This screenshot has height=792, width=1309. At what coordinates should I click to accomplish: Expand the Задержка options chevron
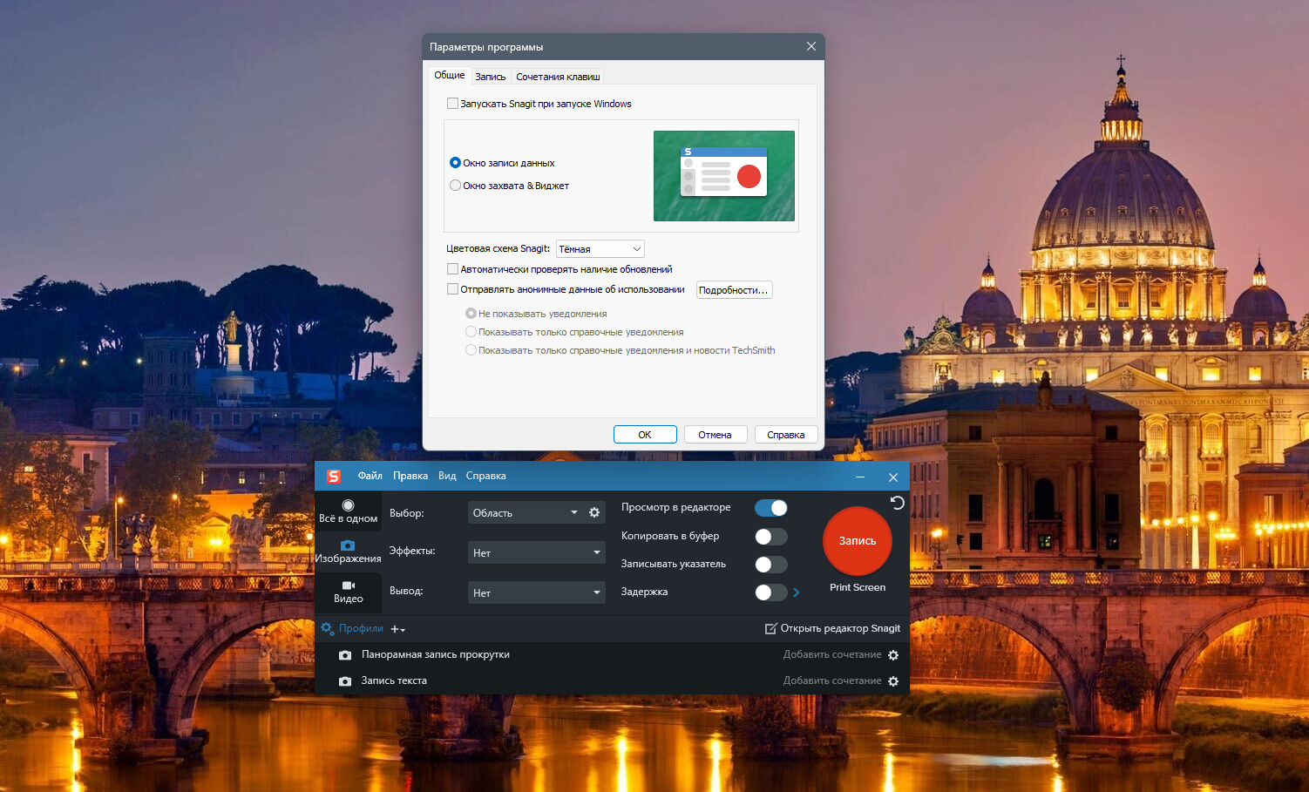tap(796, 592)
